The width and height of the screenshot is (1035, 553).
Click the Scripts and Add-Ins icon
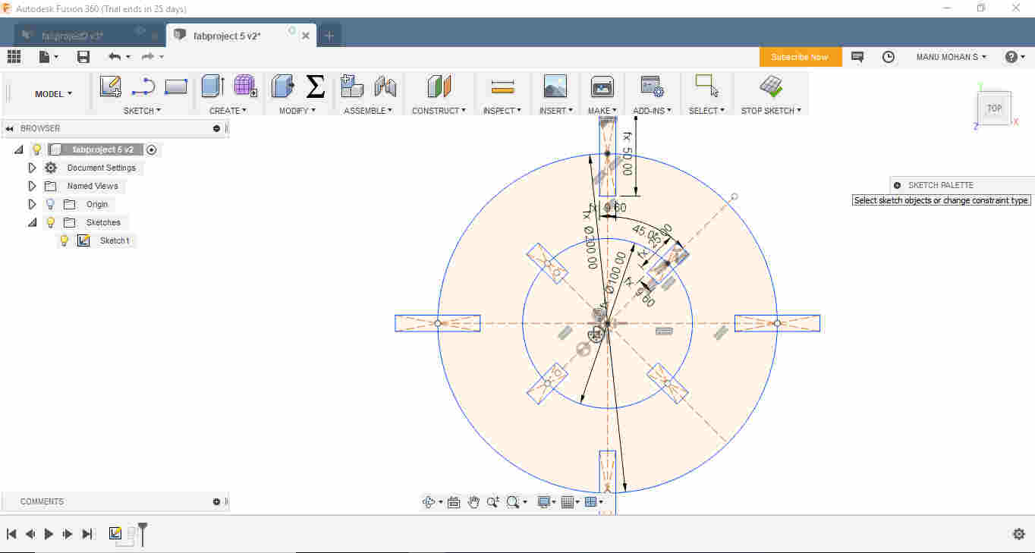click(x=652, y=86)
